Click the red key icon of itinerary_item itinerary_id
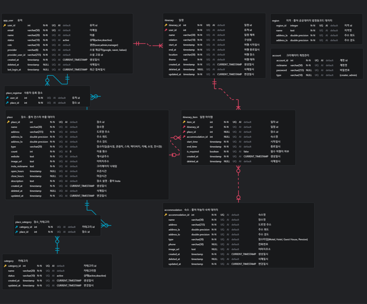Image resolution: width=367 pixels, height=304 pixels. (184, 127)
